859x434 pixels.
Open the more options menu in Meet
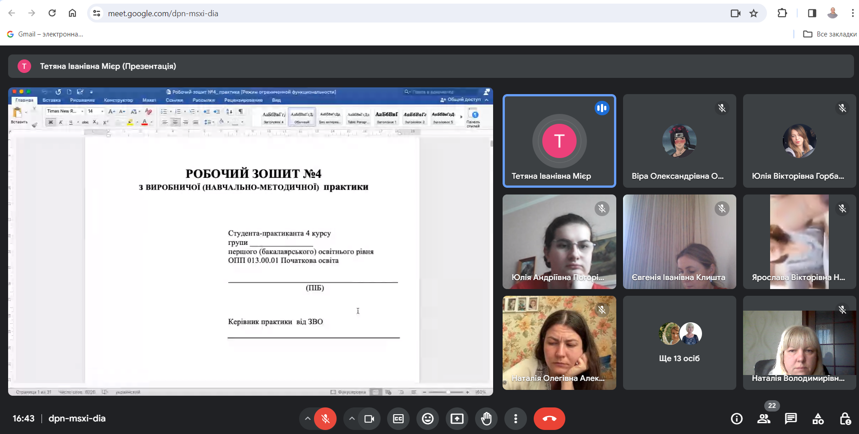coord(516,418)
